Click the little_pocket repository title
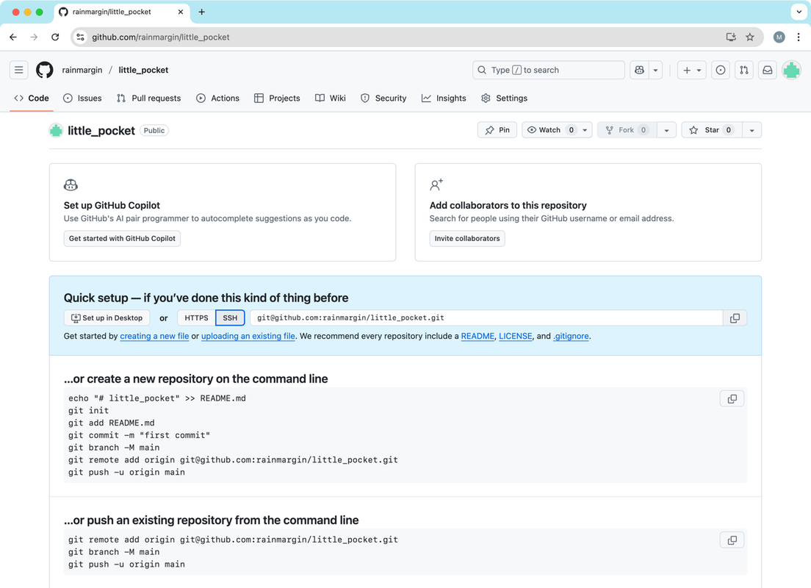811x588 pixels. 101,130
